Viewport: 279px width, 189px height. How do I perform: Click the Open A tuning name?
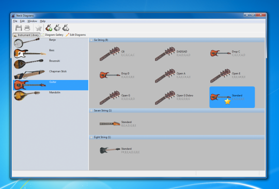[x=181, y=73]
